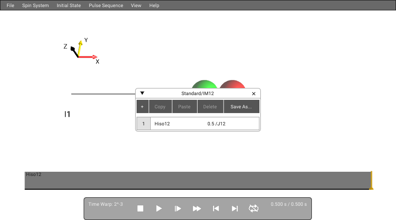
Task: Play the pulse sequence
Action: click(x=159, y=209)
